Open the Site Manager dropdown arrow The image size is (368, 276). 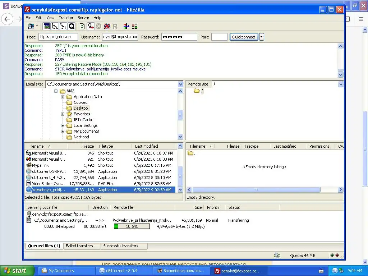click(x=37, y=26)
